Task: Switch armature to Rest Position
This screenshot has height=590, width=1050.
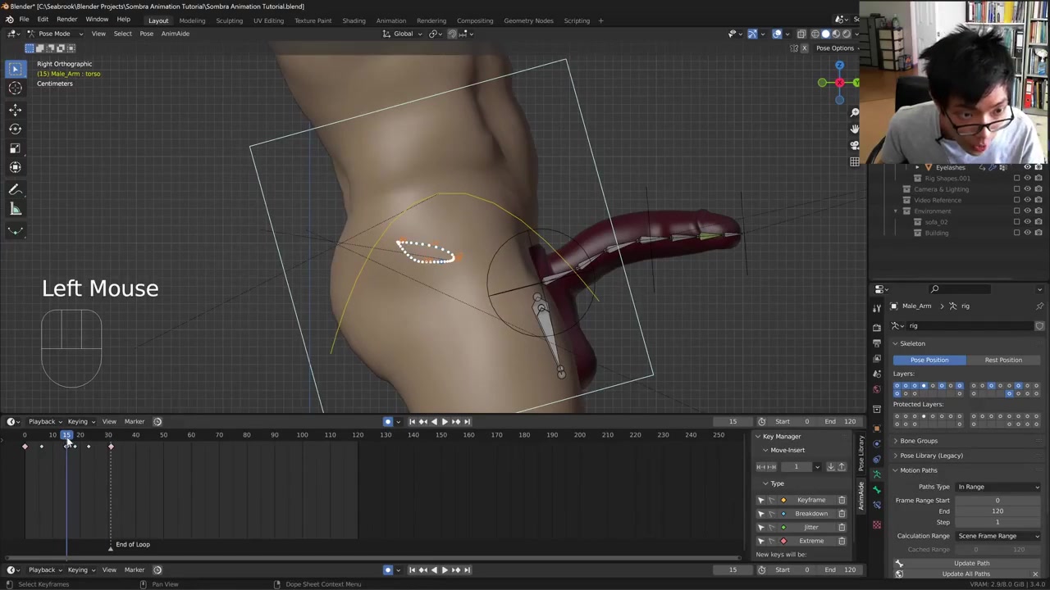Action: coord(1002,360)
